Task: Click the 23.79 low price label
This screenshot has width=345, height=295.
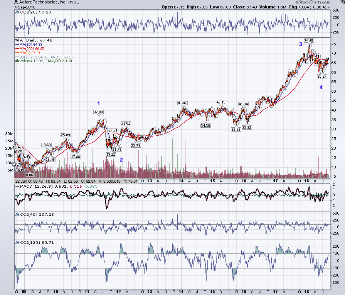Action: (x=136, y=145)
